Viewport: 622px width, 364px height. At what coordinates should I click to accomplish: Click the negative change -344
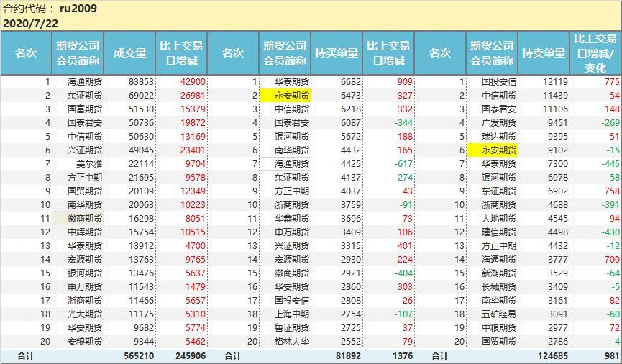point(403,123)
